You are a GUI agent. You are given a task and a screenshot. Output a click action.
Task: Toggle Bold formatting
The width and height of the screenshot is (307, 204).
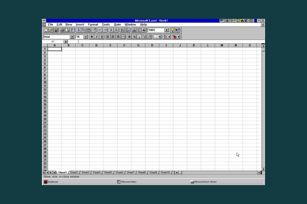(92, 37)
